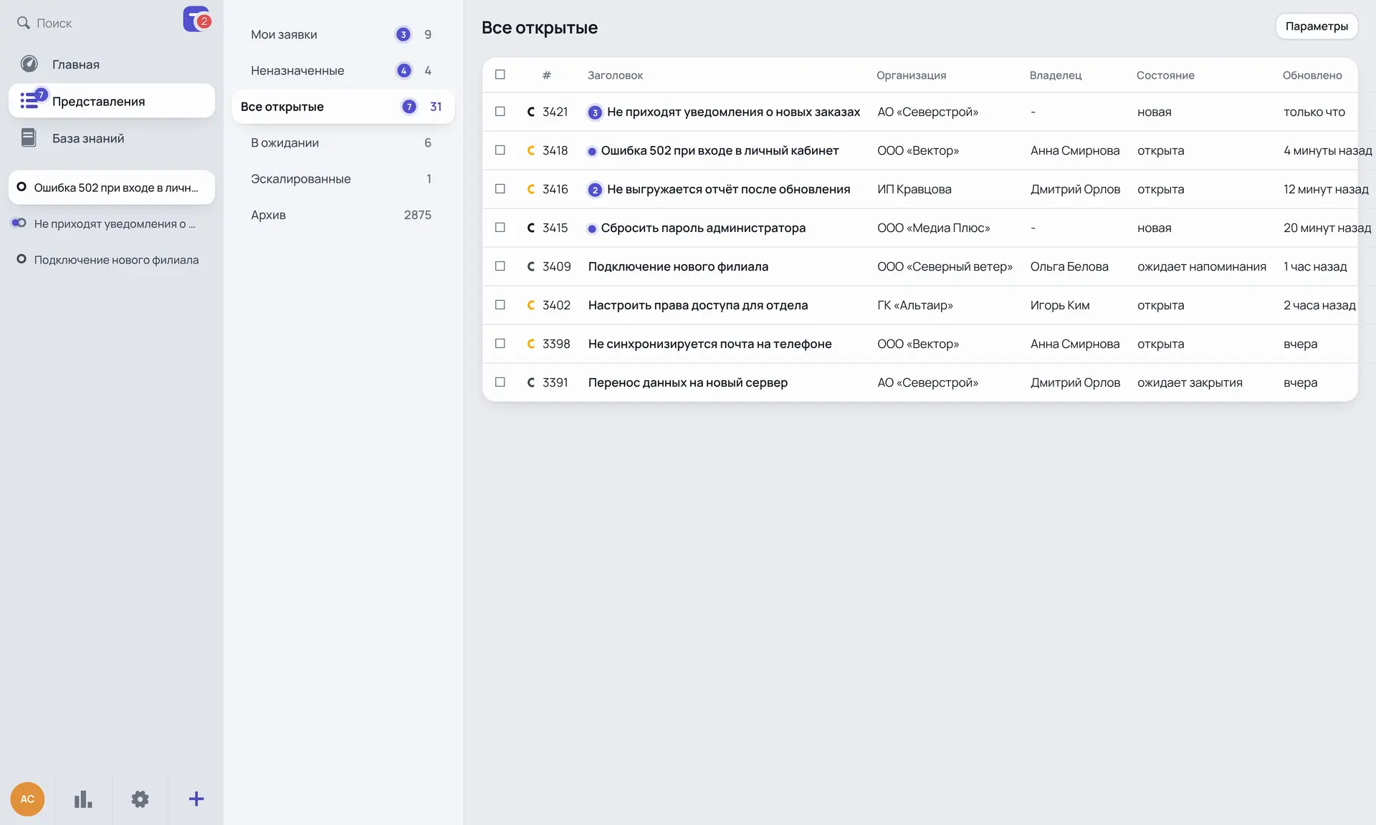This screenshot has height=825, width=1376.
Task: Click the Поиск search field
Action: pyautogui.click(x=97, y=23)
